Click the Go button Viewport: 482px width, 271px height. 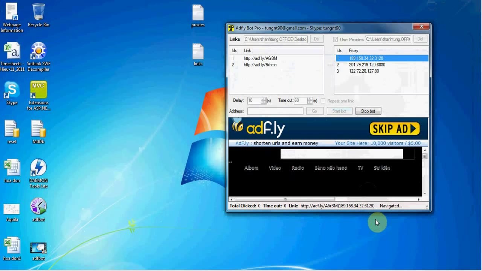(314, 111)
